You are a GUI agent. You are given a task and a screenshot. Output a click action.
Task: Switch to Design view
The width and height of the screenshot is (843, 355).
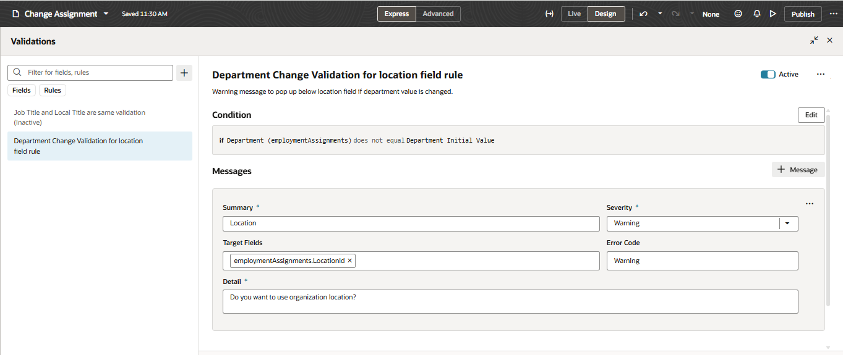pos(606,14)
